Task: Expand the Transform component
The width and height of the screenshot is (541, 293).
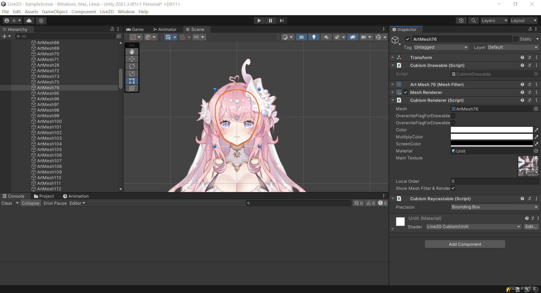Action: click(393, 57)
